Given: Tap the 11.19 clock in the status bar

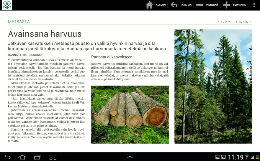Looking at the screenshot, I should coord(236,157).
